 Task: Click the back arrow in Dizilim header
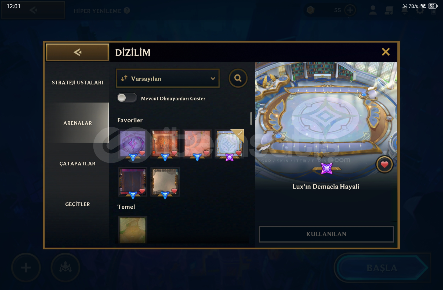click(x=78, y=52)
